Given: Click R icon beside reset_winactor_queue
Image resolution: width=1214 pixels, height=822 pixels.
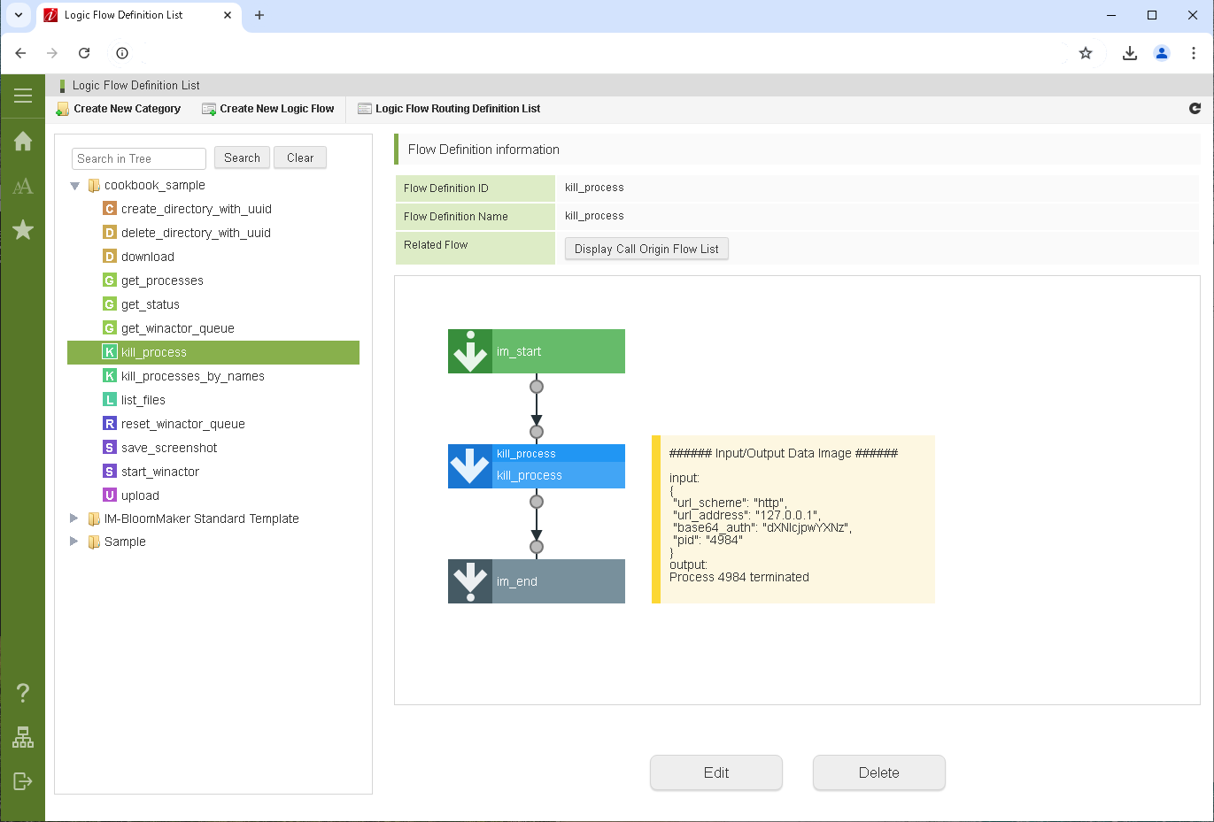Looking at the screenshot, I should click(x=110, y=424).
